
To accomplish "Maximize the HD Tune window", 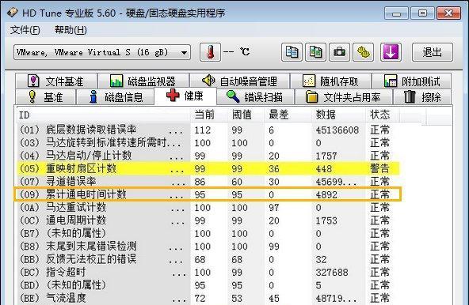I will pos(422,13).
